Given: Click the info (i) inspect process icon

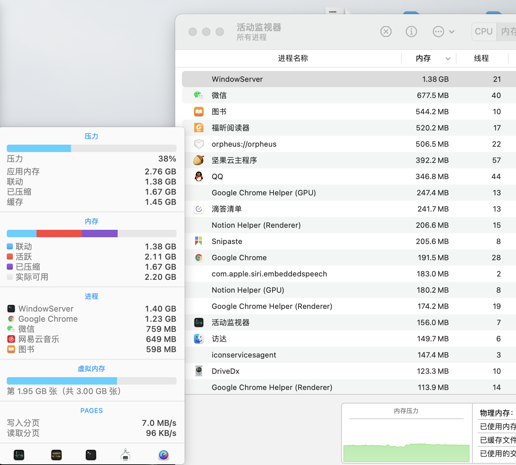Looking at the screenshot, I should click(x=411, y=32).
